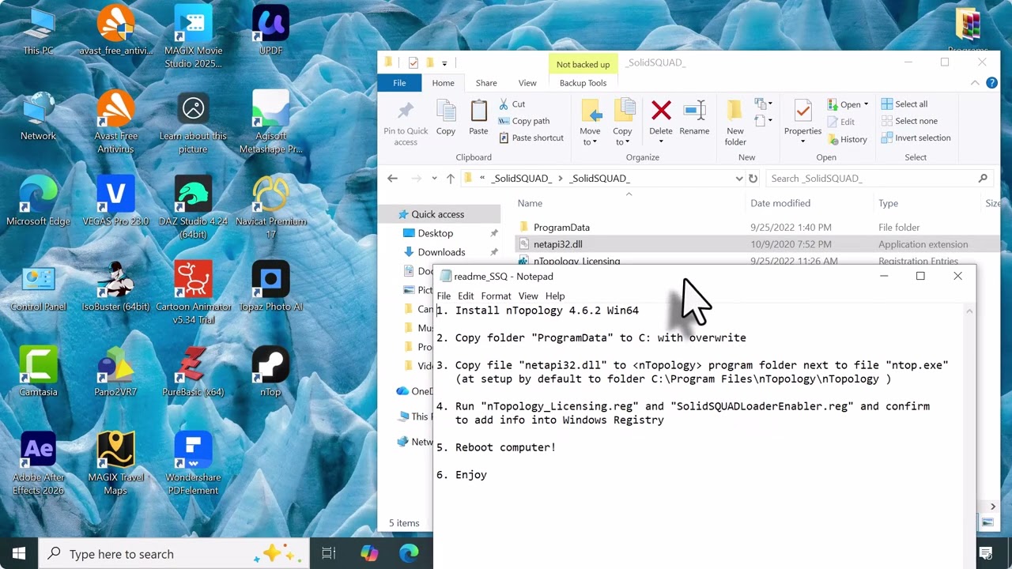Click Learn about this picture icon
Viewport: 1012px width, 569px height.
coord(193,122)
